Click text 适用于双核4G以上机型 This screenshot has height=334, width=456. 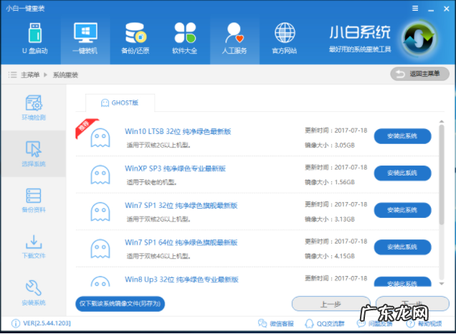click(158, 256)
